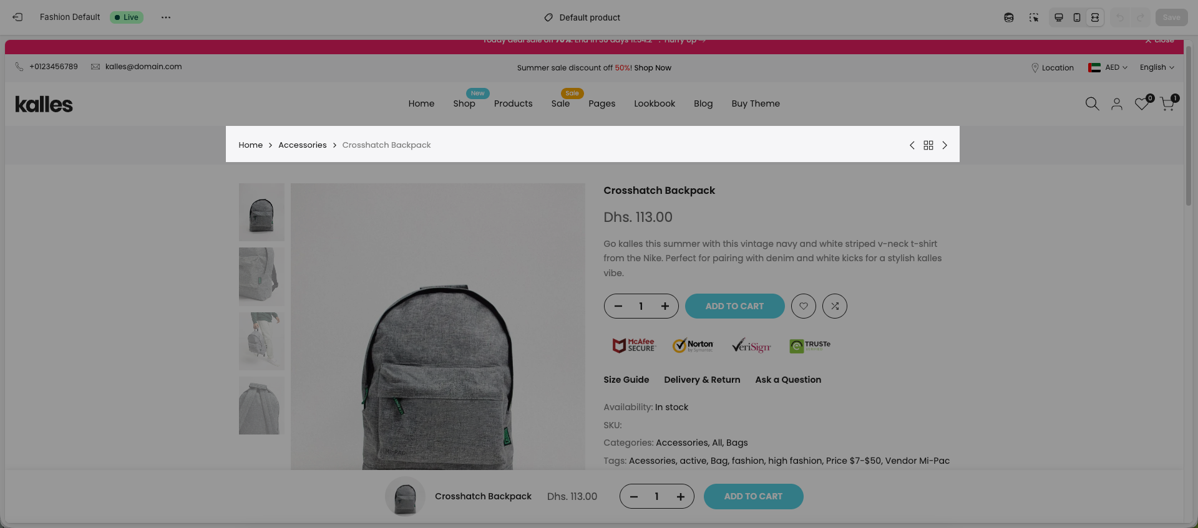Expand the English language dropdown
Image resolution: width=1198 pixels, height=528 pixels.
click(1157, 67)
